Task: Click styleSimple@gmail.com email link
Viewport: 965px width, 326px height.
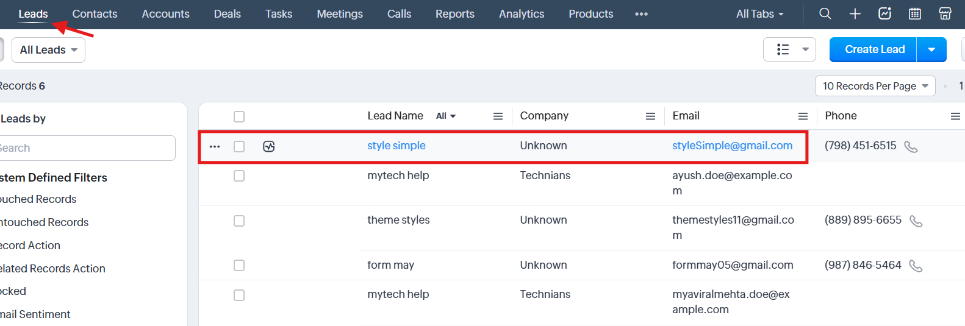Action: [732, 146]
